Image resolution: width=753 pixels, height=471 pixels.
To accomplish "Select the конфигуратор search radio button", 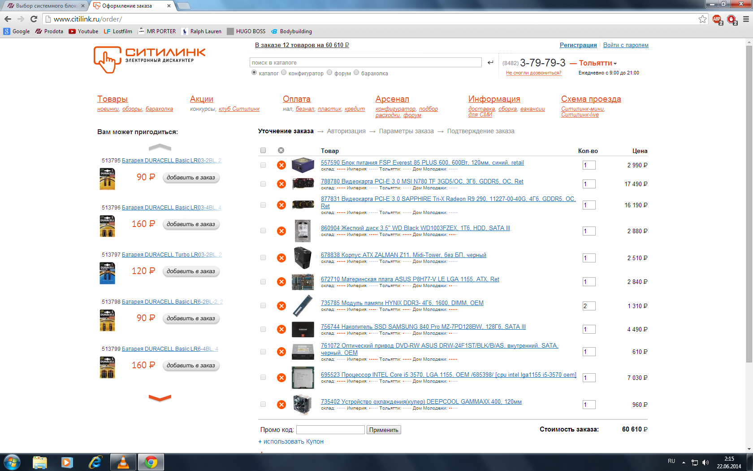I will [x=284, y=73].
